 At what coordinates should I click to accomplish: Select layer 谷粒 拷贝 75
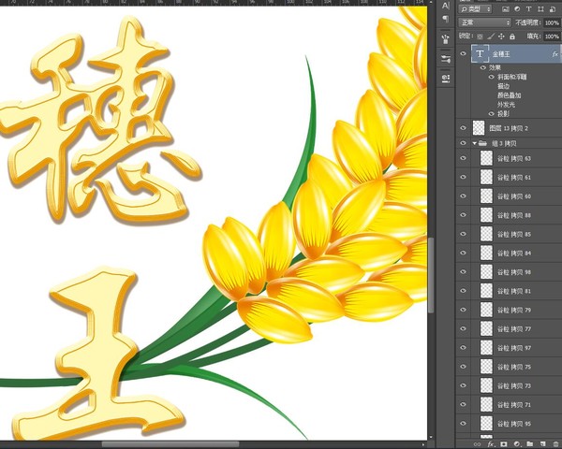tap(509, 367)
